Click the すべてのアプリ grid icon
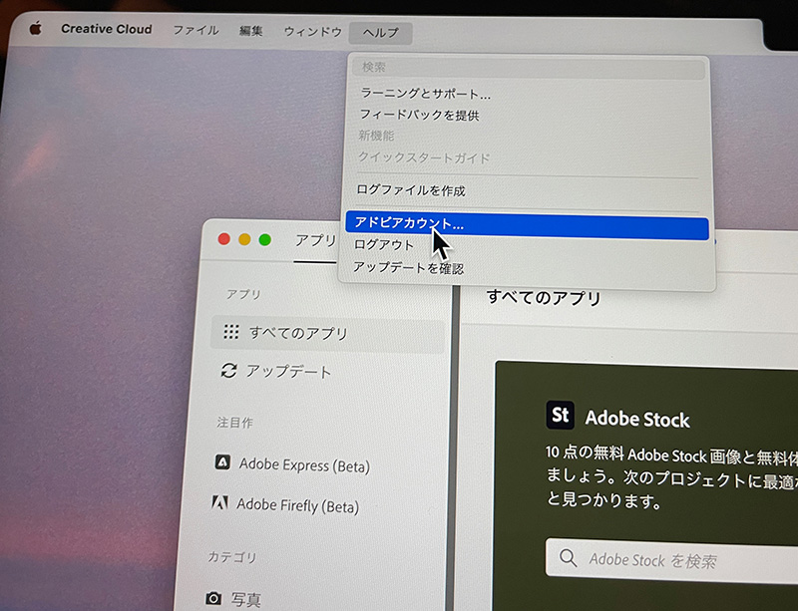This screenshot has width=798, height=611. pyautogui.click(x=231, y=332)
